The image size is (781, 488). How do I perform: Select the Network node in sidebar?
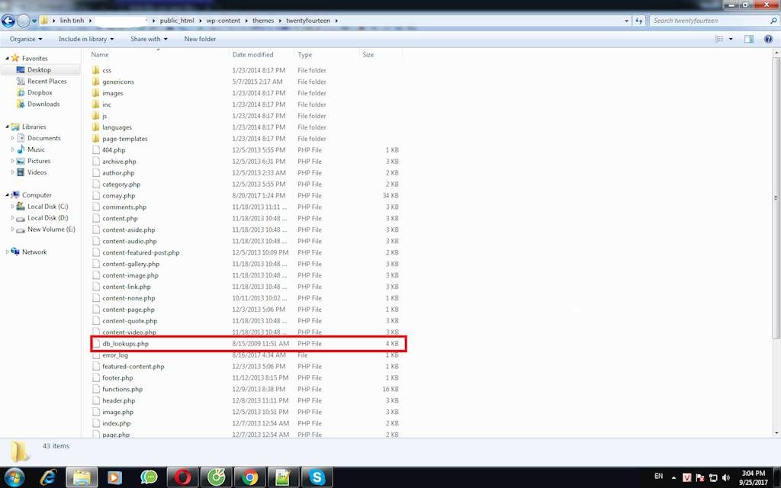pyautogui.click(x=34, y=252)
